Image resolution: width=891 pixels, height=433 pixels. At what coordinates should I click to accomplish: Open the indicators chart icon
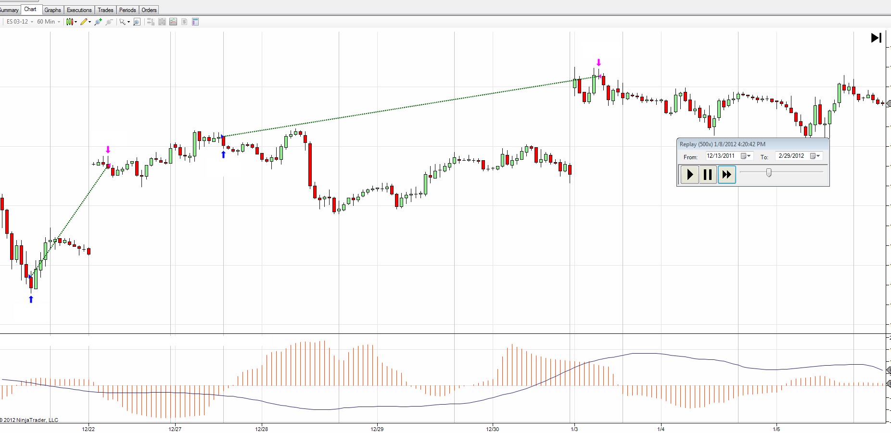173,22
